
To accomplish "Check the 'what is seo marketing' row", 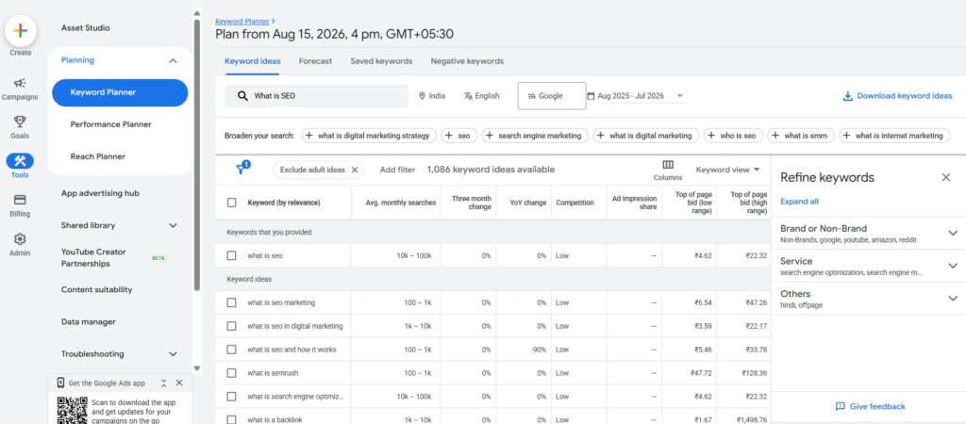I will click(x=232, y=302).
